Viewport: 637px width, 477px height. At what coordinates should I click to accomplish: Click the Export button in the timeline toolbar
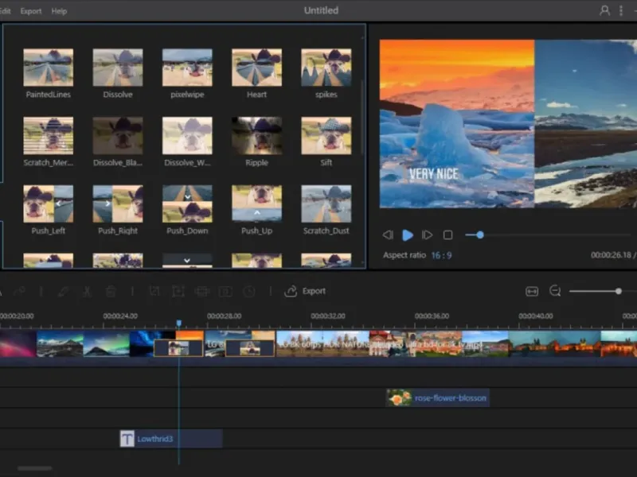click(x=306, y=292)
